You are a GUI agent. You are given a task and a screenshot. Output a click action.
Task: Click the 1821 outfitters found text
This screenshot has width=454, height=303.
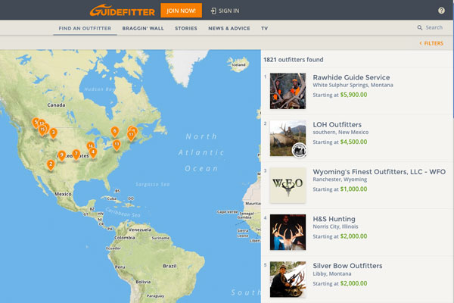coord(294,60)
